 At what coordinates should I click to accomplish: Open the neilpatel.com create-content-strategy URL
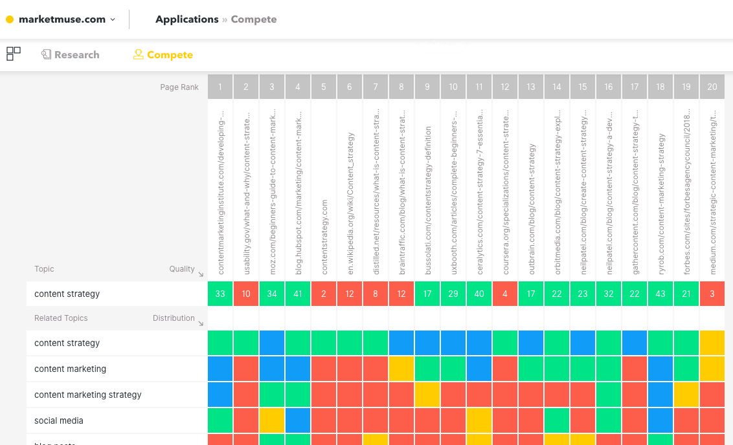coord(583,192)
